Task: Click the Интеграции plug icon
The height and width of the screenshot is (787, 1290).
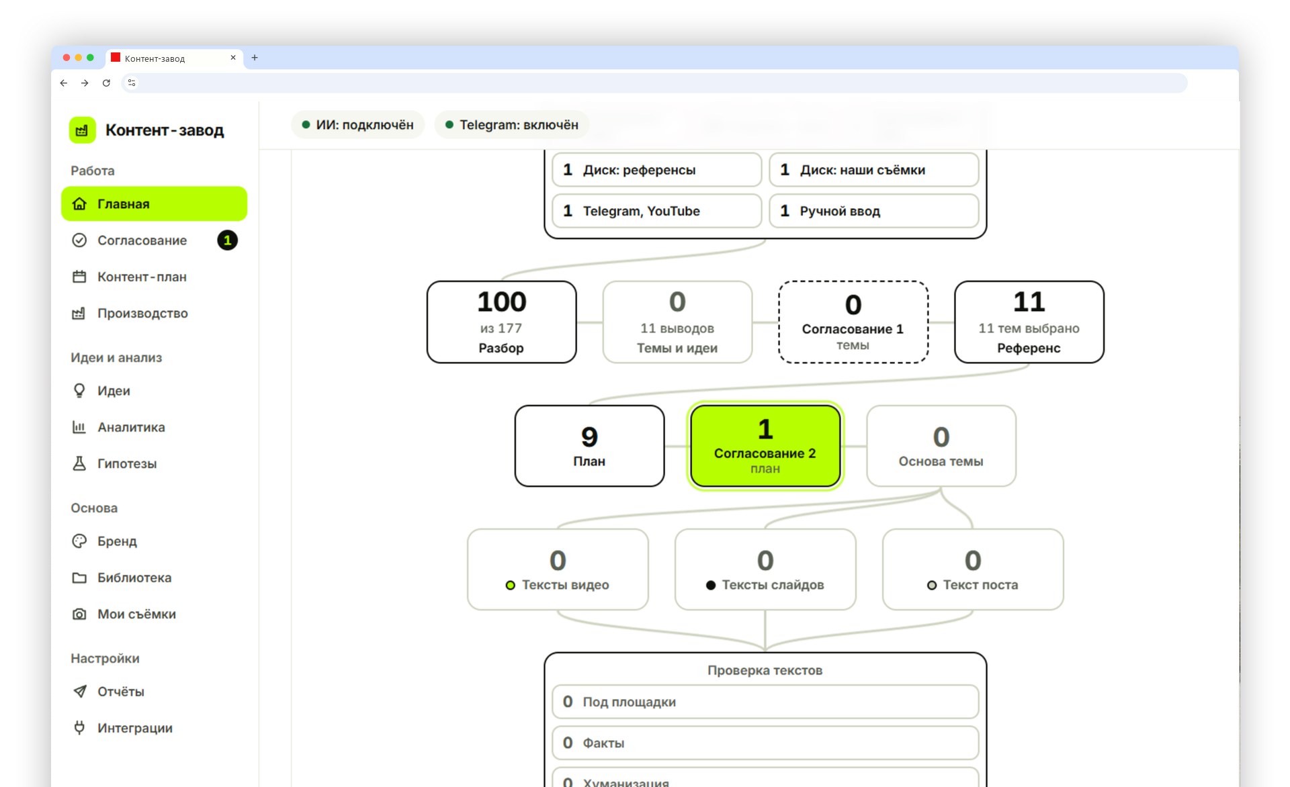Action: [x=79, y=728]
